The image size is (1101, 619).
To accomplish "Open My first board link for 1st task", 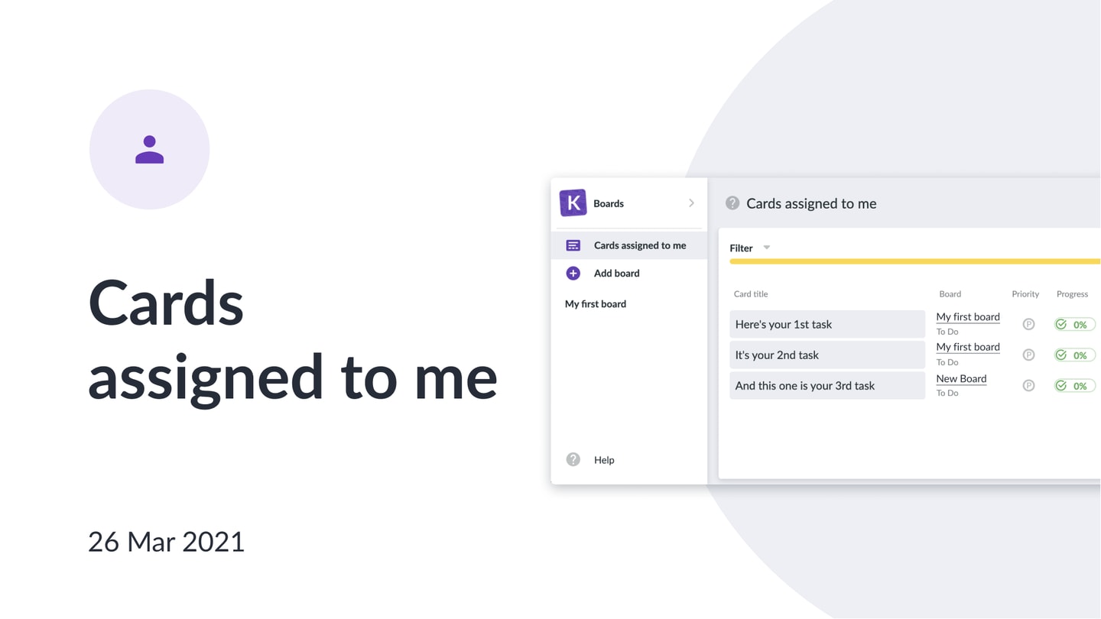I will 968,316.
